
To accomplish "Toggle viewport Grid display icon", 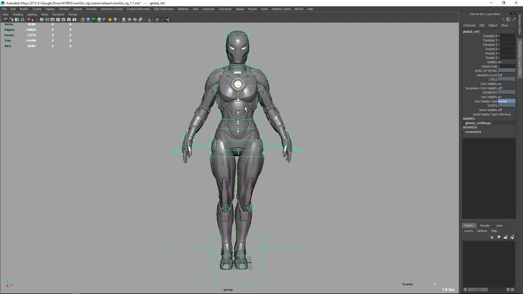I will pos(41,20).
